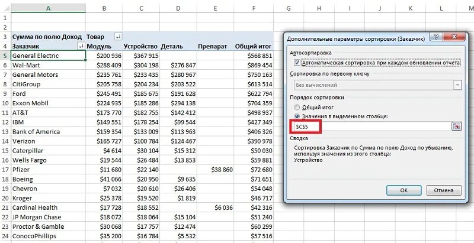The height and width of the screenshot is (243, 474).
Task: Click the range selector icon beside $C$5 field
Action: 456,127
